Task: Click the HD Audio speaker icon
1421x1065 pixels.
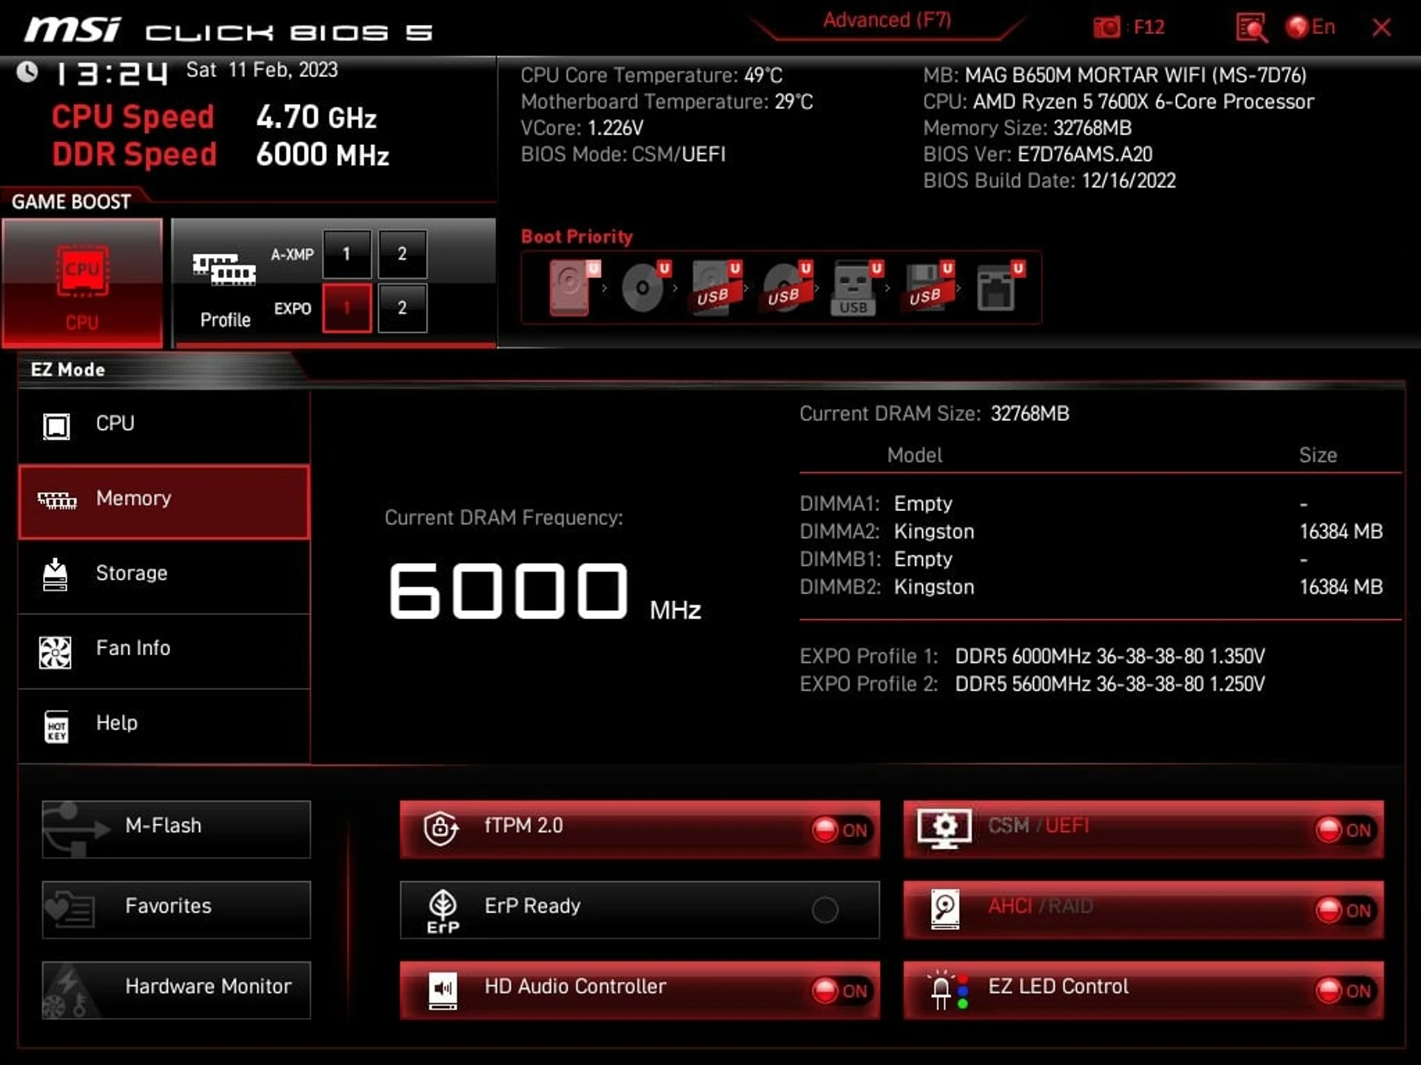Action: 443,991
